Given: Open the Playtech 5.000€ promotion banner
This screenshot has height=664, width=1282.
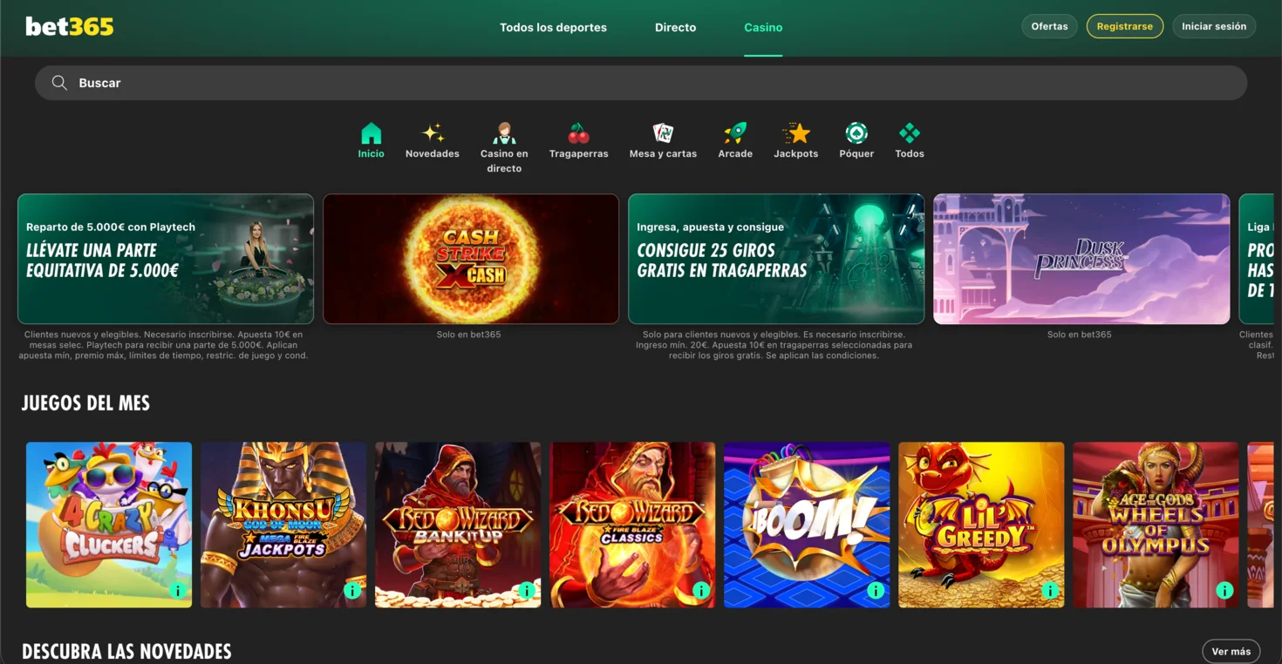Looking at the screenshot, I should (x=166, y=259).
